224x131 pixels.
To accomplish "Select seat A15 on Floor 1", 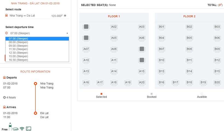I will 142,72.
